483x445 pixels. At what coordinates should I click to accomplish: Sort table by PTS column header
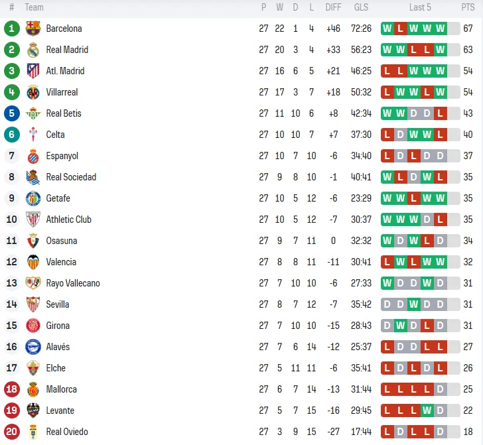tap(468, 7)
